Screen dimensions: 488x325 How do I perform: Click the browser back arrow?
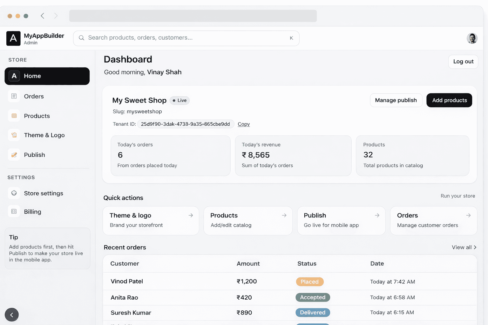pyautogui.click(x=42, y=16)
